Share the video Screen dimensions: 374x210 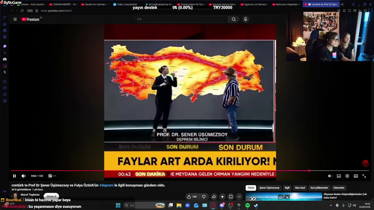[x=214, y=197]
